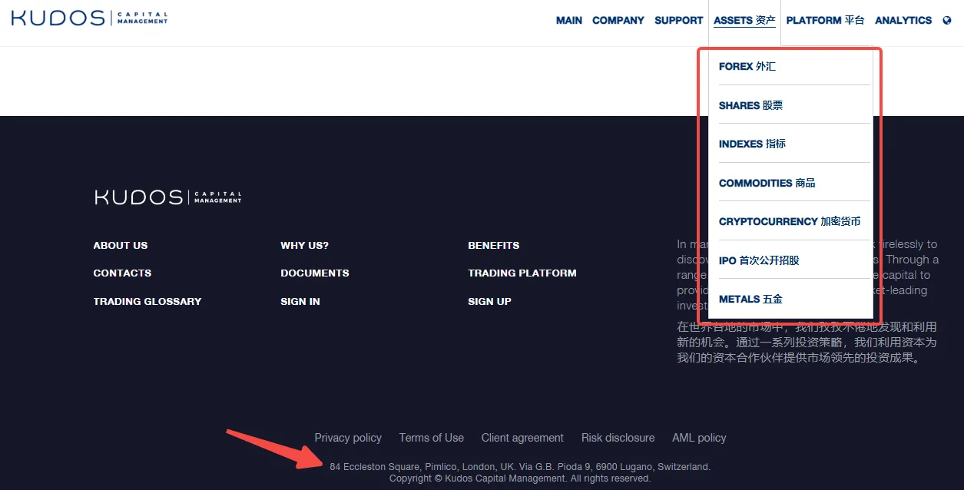Screen dimensions: 964x490
Task: Collapse the ASSETS 资产 dropdown menu
Action: 745,21
